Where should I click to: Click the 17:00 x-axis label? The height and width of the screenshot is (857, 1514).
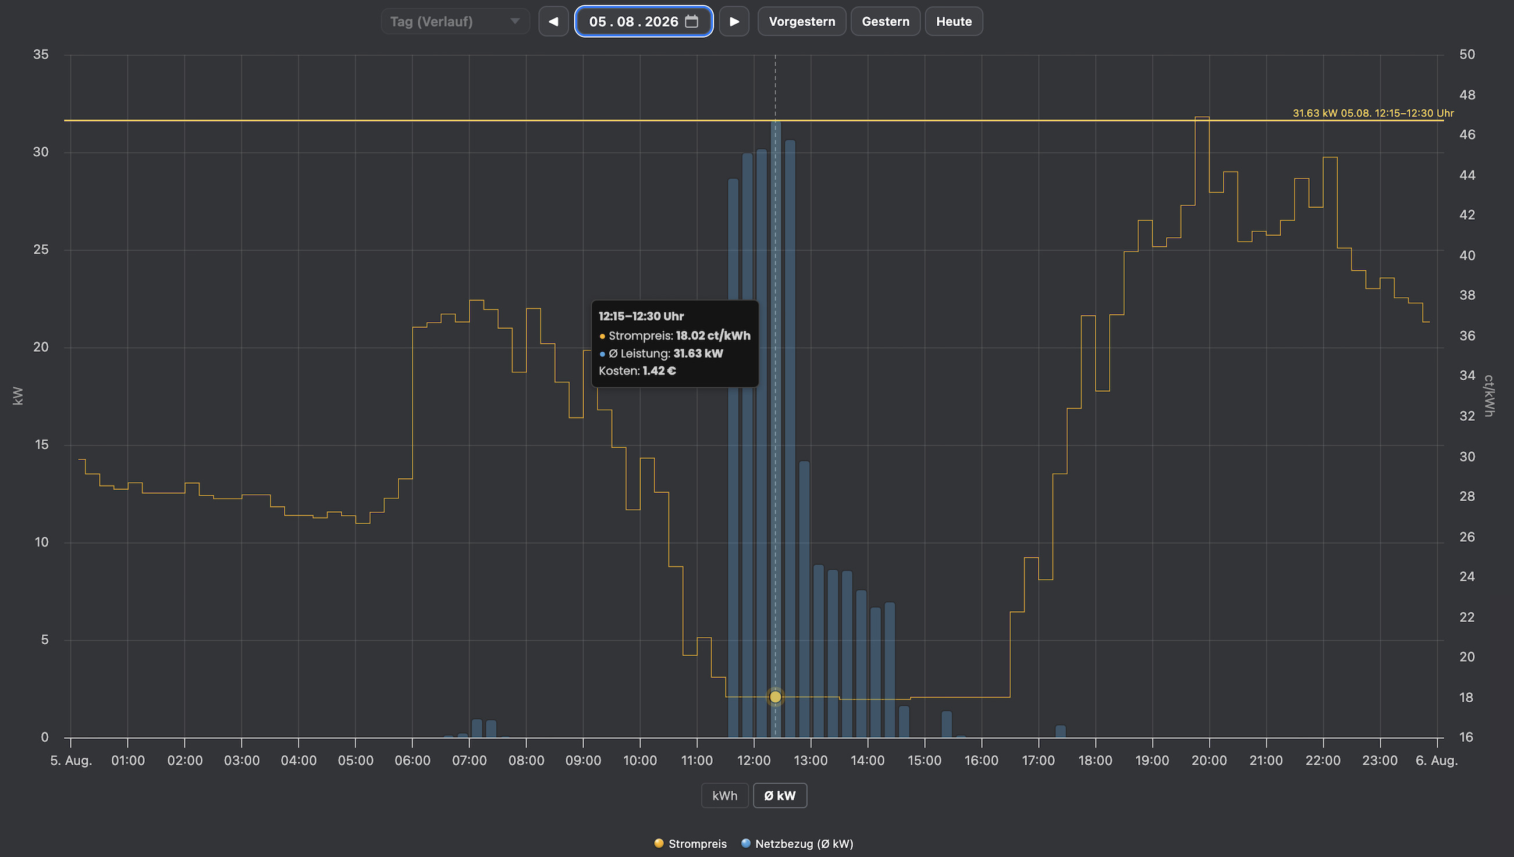pyautogui.click(x=1038, y=760)
